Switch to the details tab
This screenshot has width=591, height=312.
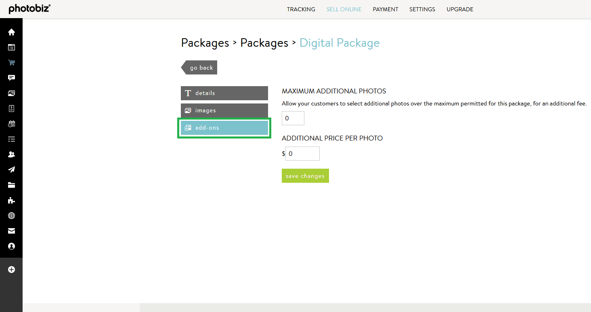click(x=224, y=93)
